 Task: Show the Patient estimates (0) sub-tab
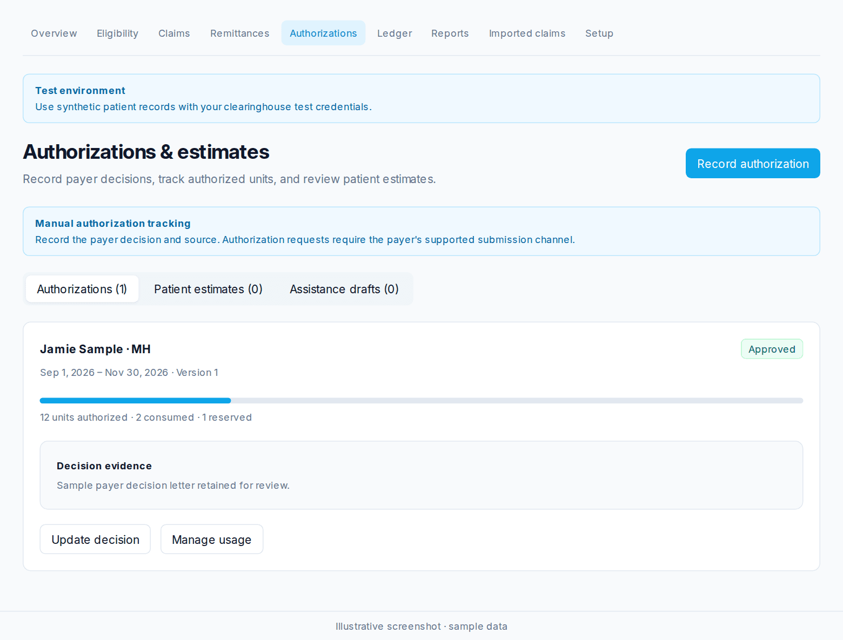pyautogui.click(x=208, y=289)
